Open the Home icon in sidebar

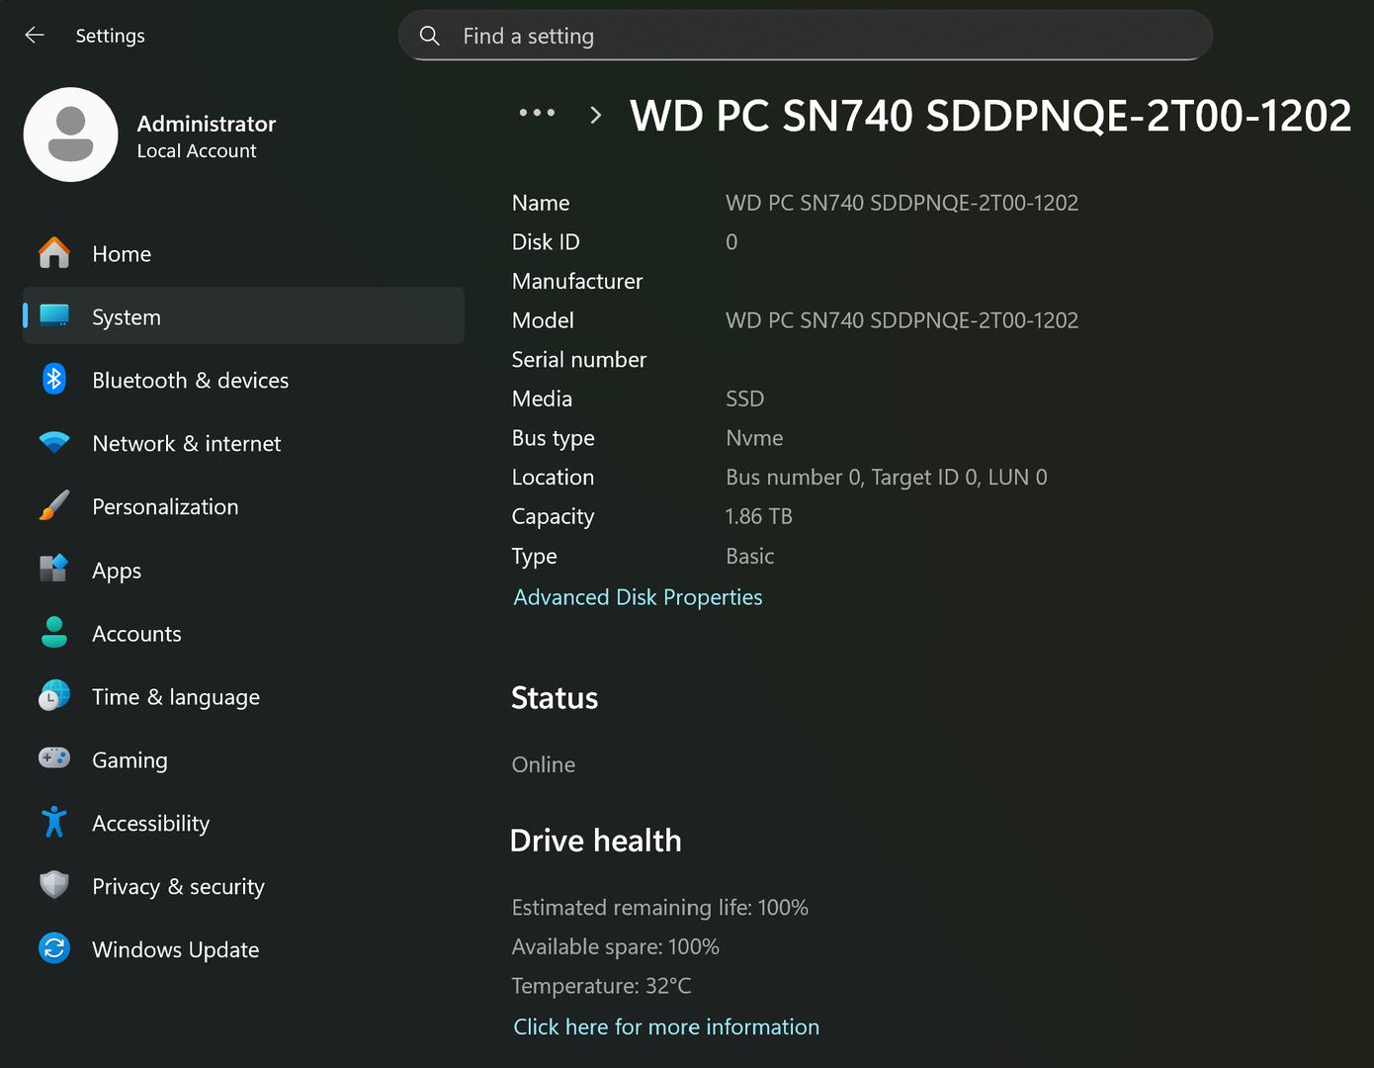(54, 253)
